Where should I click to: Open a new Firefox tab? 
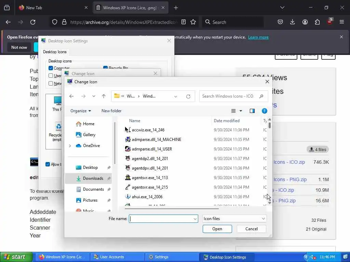(x=176, y=8)
